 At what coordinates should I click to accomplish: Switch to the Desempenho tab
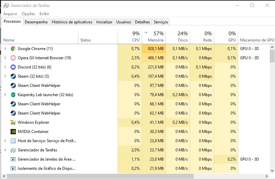[36, 22]
